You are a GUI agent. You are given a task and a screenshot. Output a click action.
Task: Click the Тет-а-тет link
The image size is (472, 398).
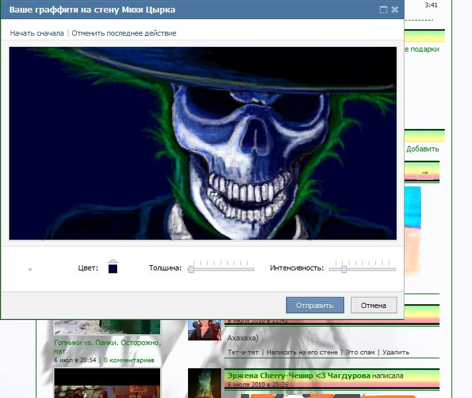point(242,352)
